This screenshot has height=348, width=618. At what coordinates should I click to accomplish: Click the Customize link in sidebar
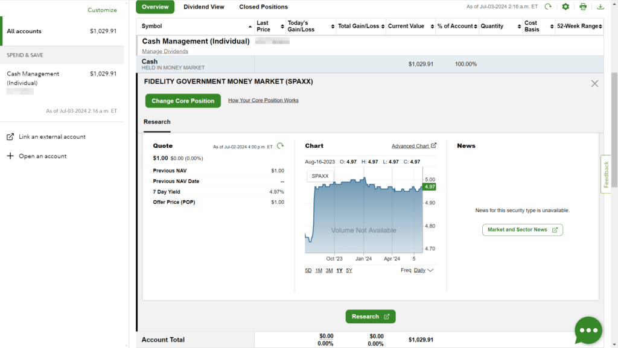tap(102, 10)
